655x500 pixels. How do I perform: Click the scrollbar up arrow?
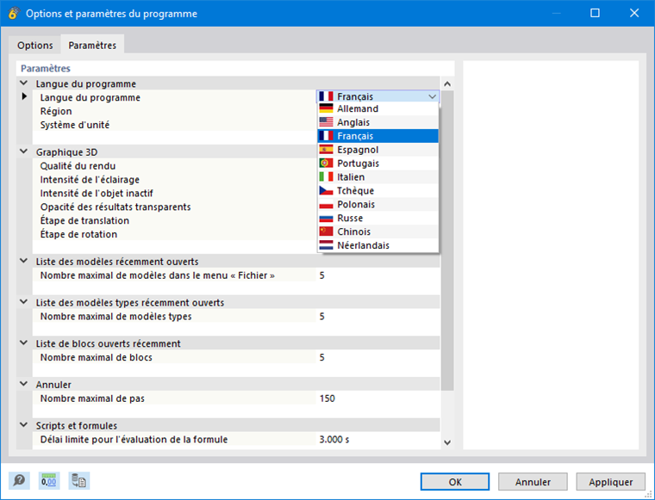click(x=447, y=83)
